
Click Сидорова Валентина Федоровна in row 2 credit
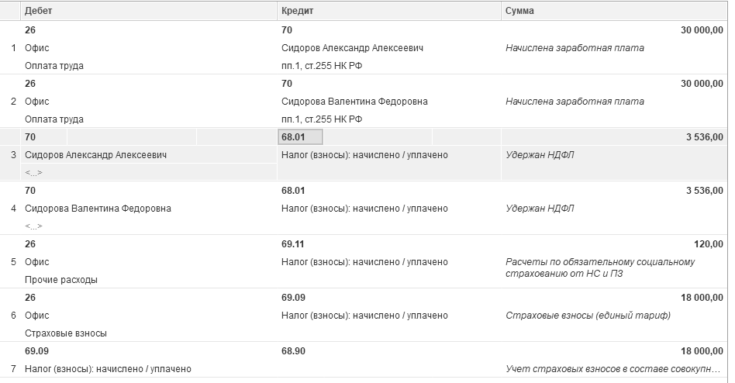tap(354, 102)
